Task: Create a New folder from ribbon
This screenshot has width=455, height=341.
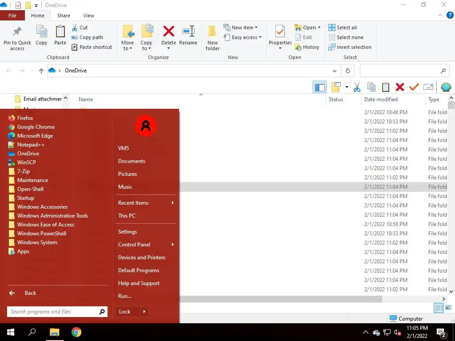Action: tap(212, 38)
